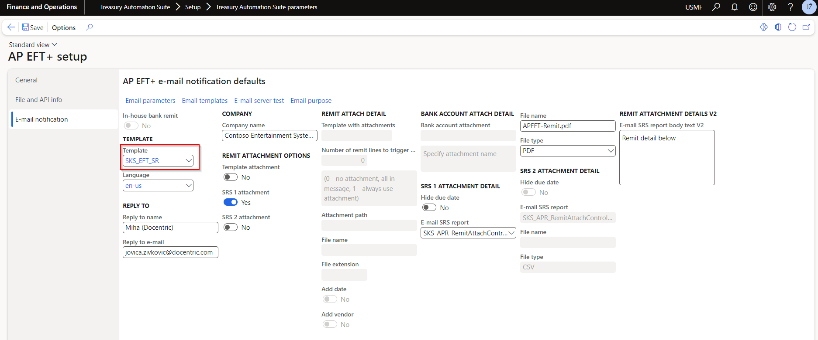Screen dimensions: 818x340
Task: Click the help question mark icon
Action: tap(790, 7)
